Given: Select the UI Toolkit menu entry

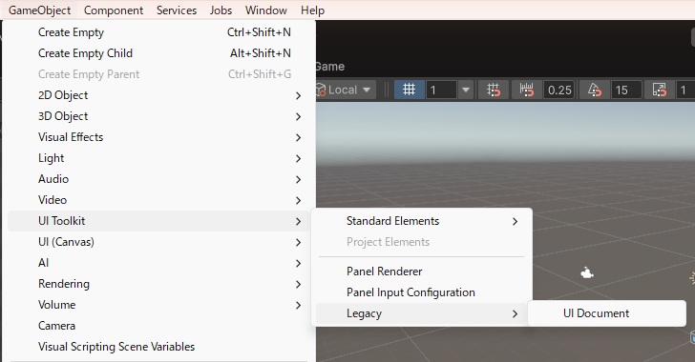Looking at the screenshot, I should 158,221.
